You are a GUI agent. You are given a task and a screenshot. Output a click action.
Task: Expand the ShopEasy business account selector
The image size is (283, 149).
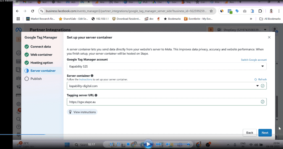pyautogui.click(x=265, y=30)
